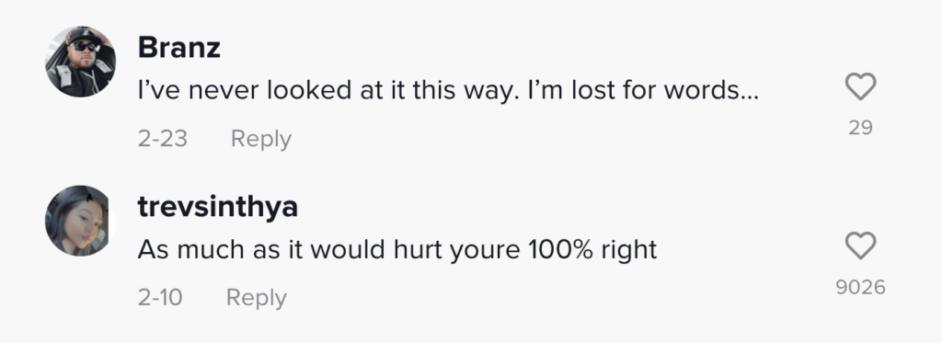Open trevsinthya's profile picture

click(x=81, y=221)
